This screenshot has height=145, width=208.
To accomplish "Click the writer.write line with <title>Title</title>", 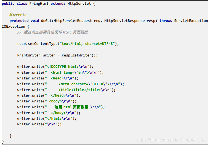I will click(x=66, y=90).
